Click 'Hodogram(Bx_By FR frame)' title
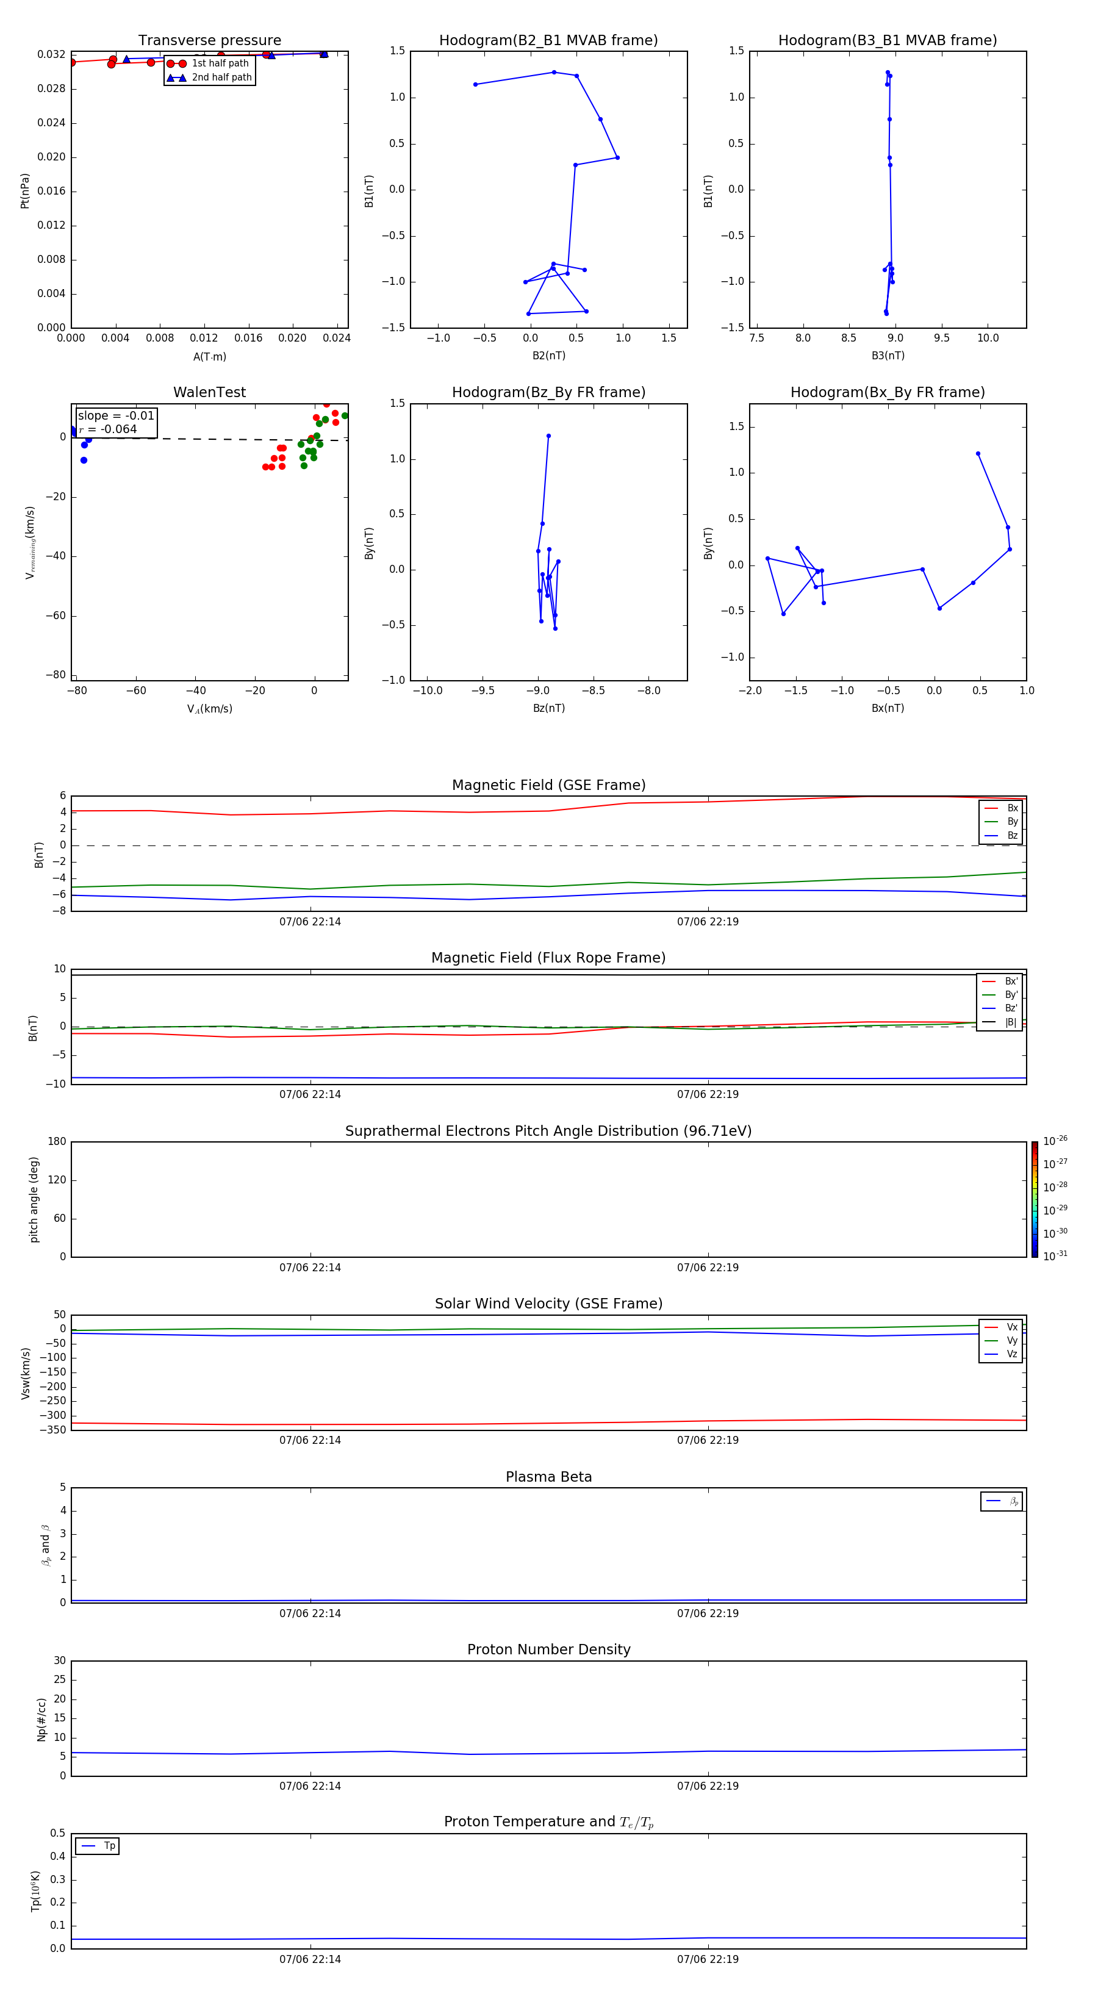 888,392
